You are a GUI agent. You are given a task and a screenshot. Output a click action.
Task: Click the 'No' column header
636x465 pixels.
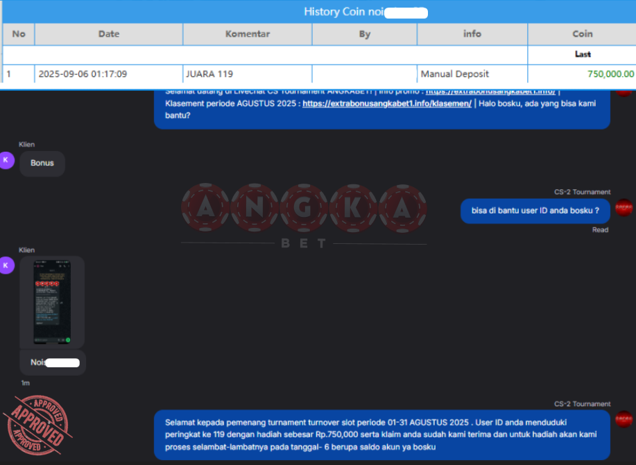click(19, 34)
